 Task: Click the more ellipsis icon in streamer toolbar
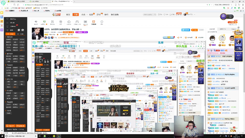tap(102, 22)
